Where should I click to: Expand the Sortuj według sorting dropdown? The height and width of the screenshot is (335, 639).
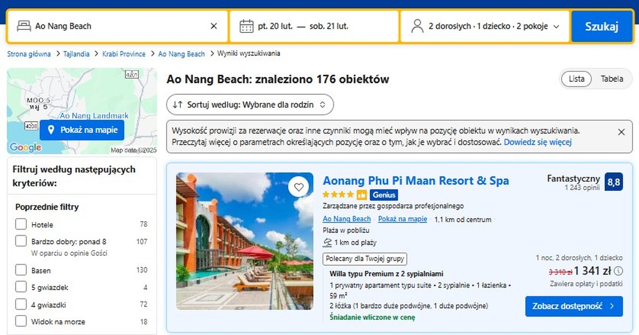[250, 105]
